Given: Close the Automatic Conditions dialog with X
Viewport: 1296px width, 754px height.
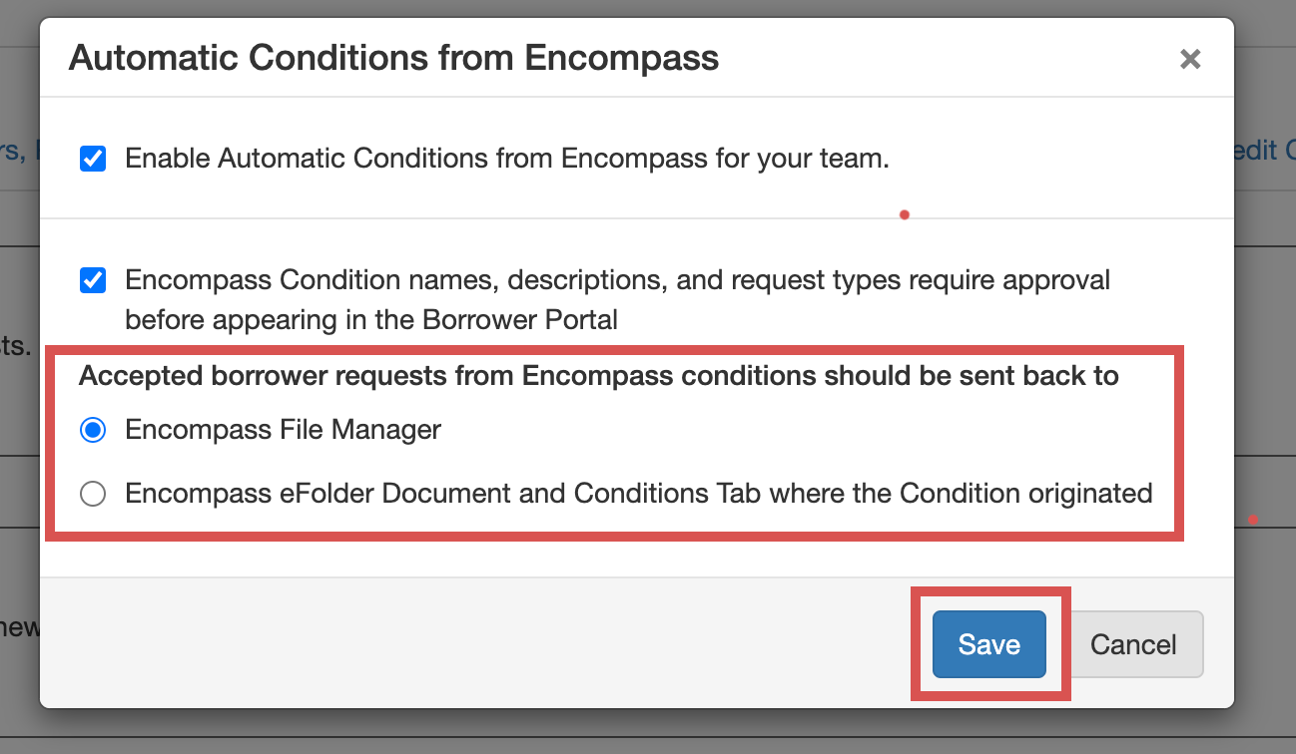Looking at the screenshot, I should click(x=1189, y=60).
